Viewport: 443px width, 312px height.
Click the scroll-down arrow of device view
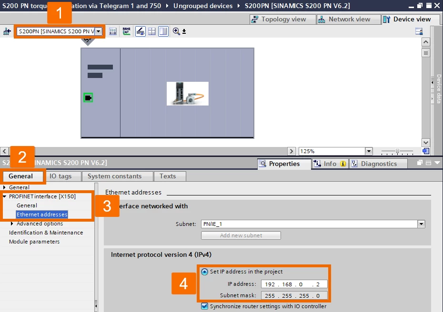[x=426, y=143]
